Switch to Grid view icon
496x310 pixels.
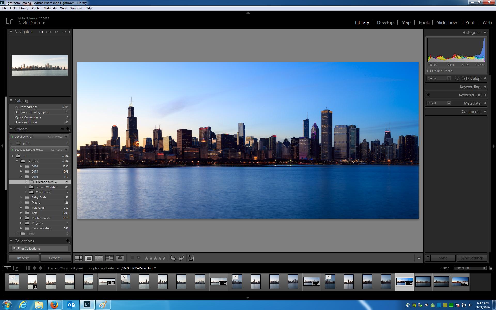[79, 258]
